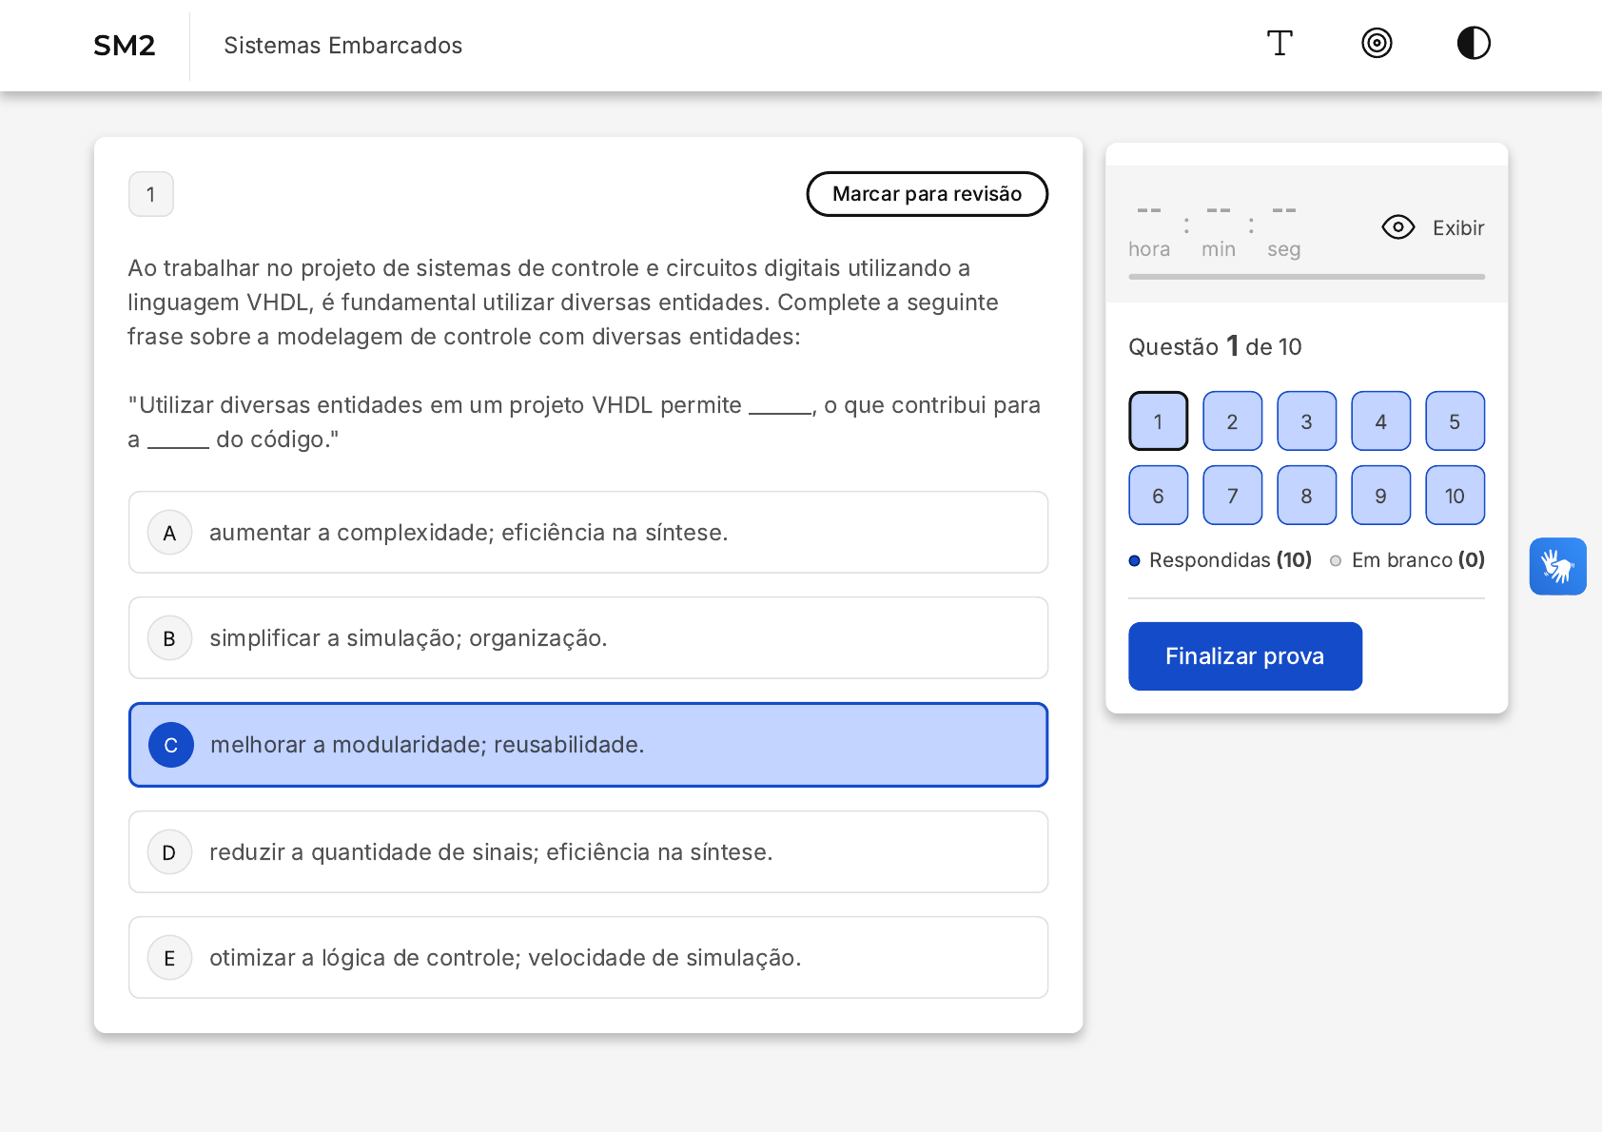
Task: Toggle the high contrast half-circle icon
Action: click(1473, 44)
